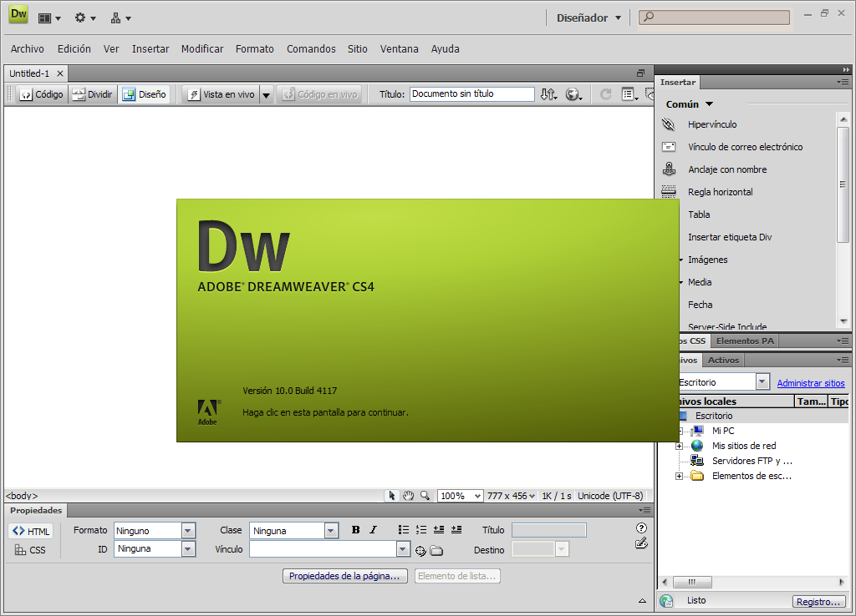Open the Vínculo dropdown arrow

coord(403,549)
